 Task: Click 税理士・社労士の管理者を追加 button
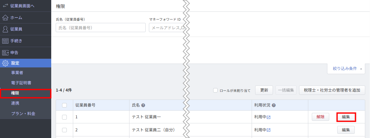coord(332,90)
